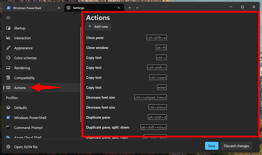Open the hamburger navigation menu
The image size is (262, 155).
click(8, 18)
